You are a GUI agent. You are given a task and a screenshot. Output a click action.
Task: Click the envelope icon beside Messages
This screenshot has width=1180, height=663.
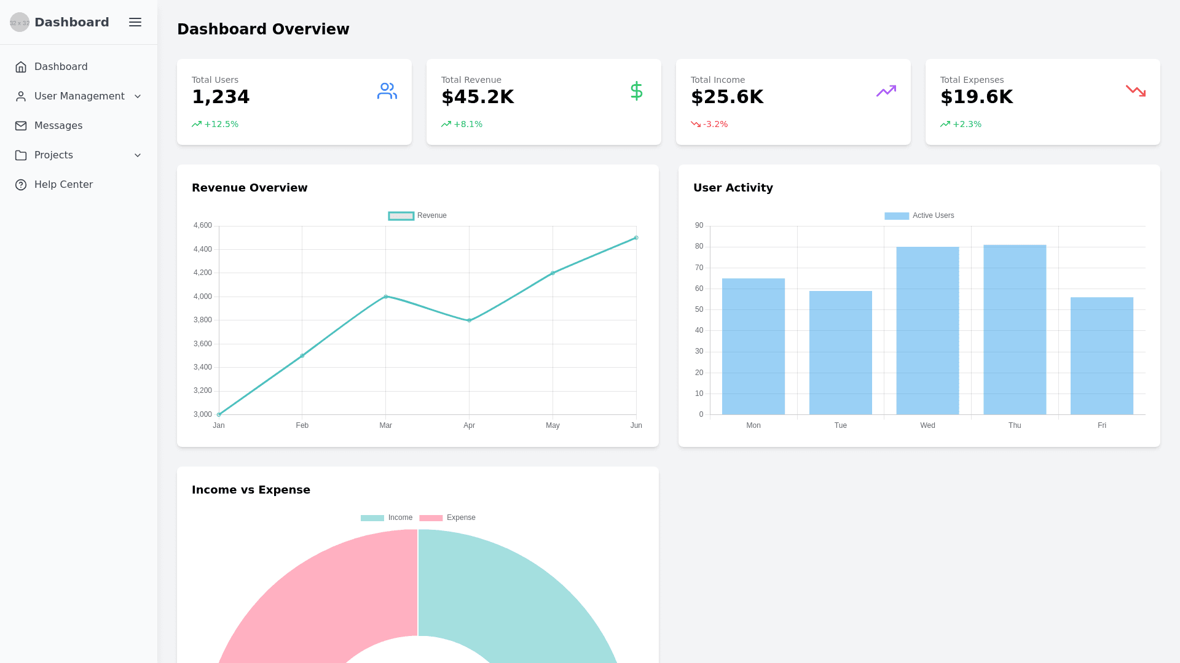21,126
